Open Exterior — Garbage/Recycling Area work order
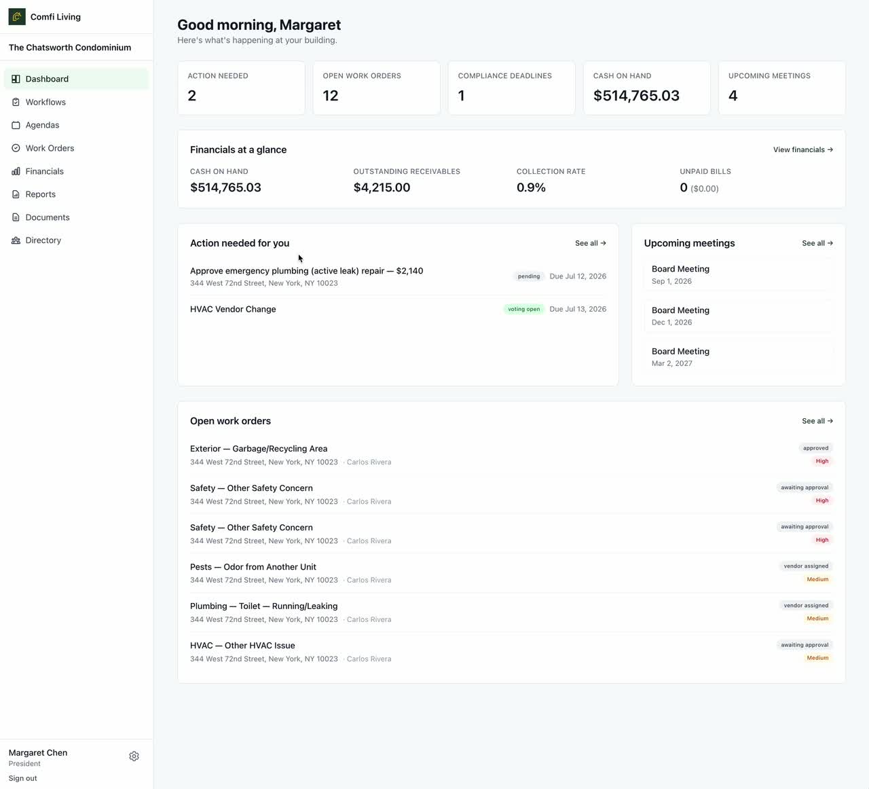The image size is (869, 789). coord(511,455)
